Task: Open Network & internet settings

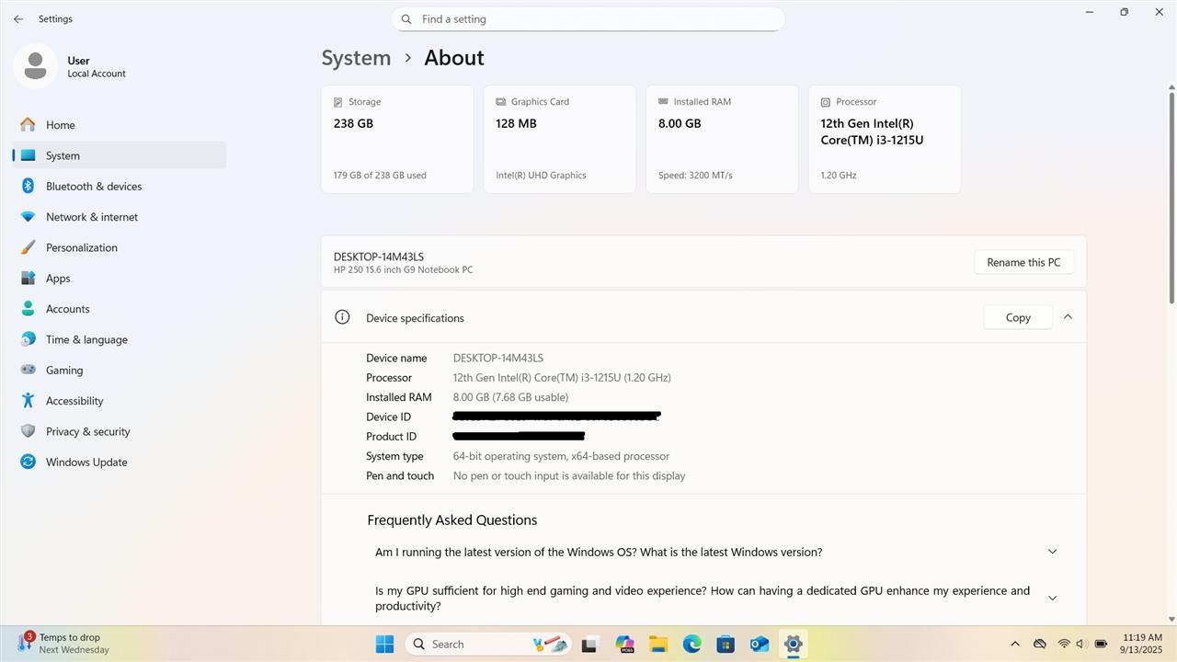Action: click(x=120, y=217)
